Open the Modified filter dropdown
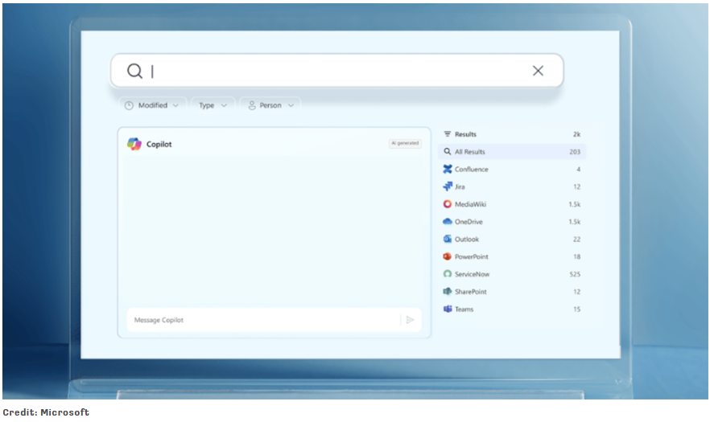 152,105
